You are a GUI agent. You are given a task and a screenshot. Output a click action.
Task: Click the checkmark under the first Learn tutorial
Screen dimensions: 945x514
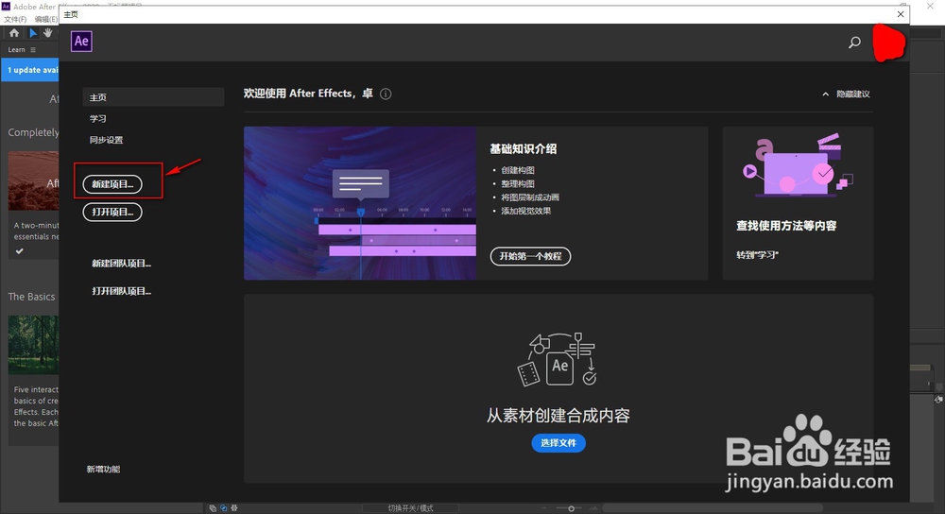(19, 251)
